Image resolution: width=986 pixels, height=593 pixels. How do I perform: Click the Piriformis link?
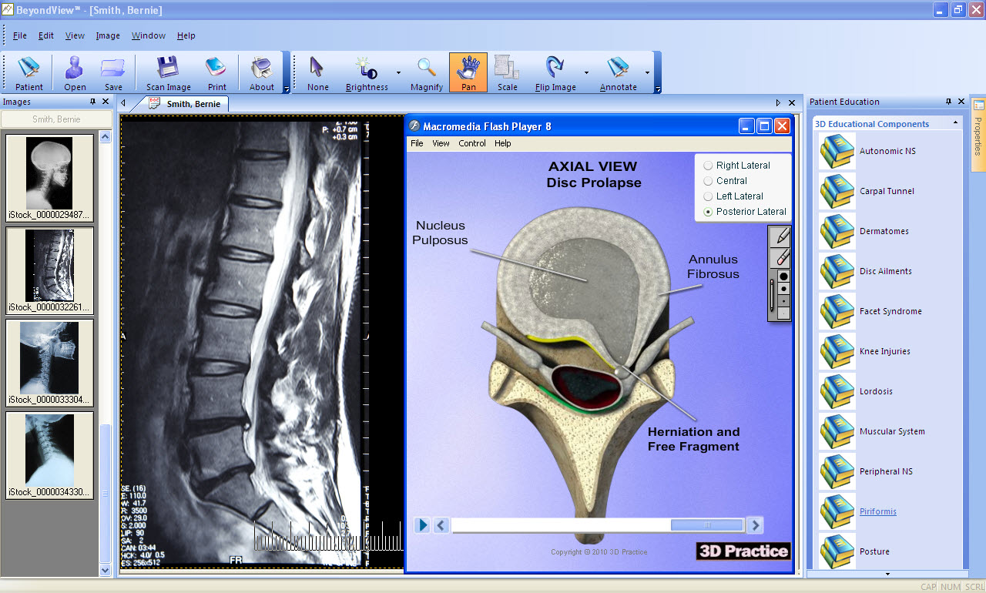pyautogui.click(x=878, y=511)
